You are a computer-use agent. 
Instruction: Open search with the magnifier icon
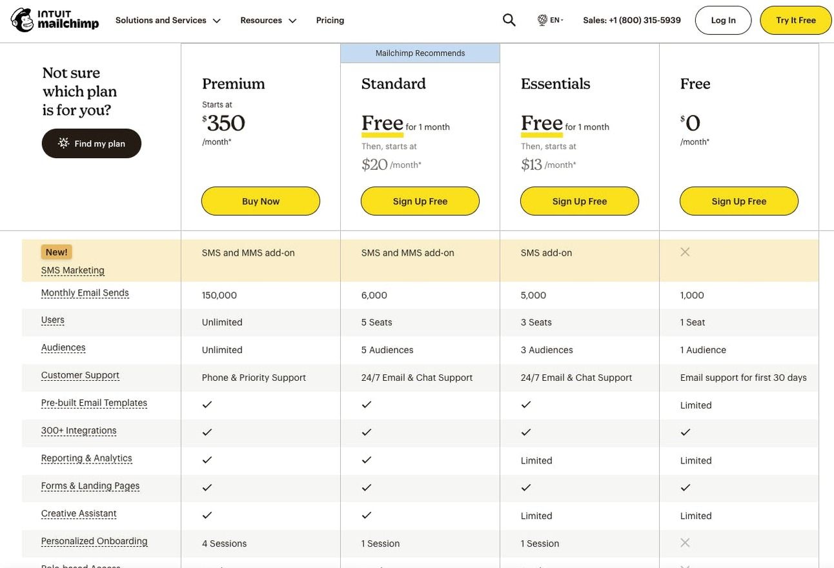click(509, 20)
